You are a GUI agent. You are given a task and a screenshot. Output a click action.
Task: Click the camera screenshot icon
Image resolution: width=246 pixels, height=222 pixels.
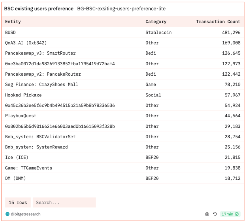pyautogui.click(x=207, y=214)
